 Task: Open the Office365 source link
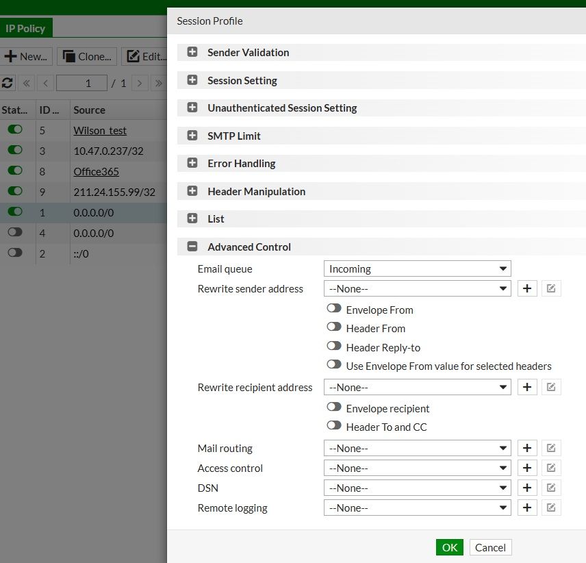[96, 171]
